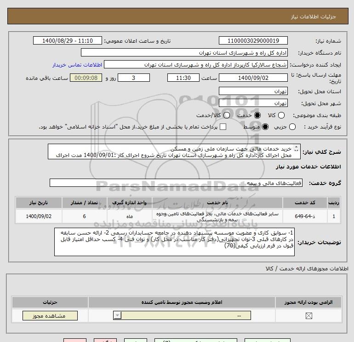
Task: Click the اعلام وضعیت مجوز توسط تامین کننده header
Action: click(x=182, y=303)
